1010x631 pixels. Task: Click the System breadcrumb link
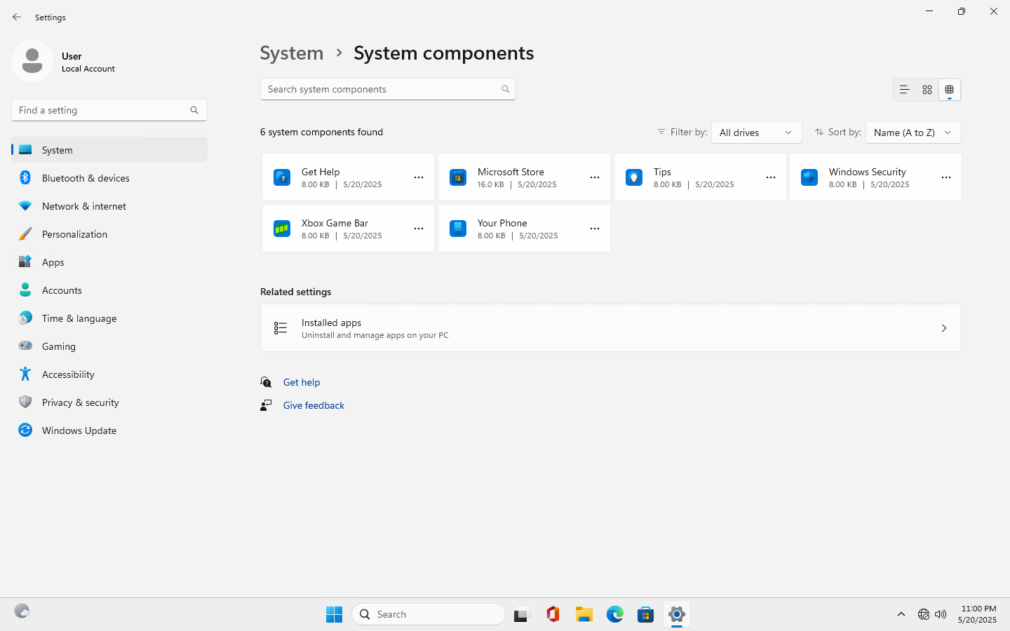pos(292,53)
